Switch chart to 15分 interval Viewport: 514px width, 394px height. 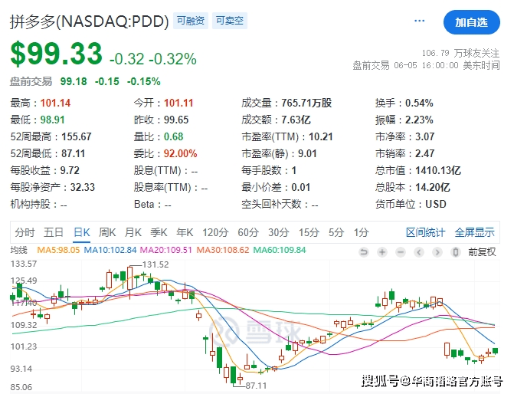[x=309, y=232]
